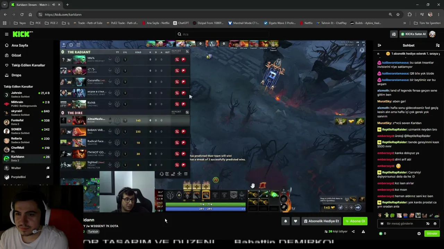Screen dimensions: 444x249
Task: Open offline channel Wuiter
Action: tap(27, 168)
